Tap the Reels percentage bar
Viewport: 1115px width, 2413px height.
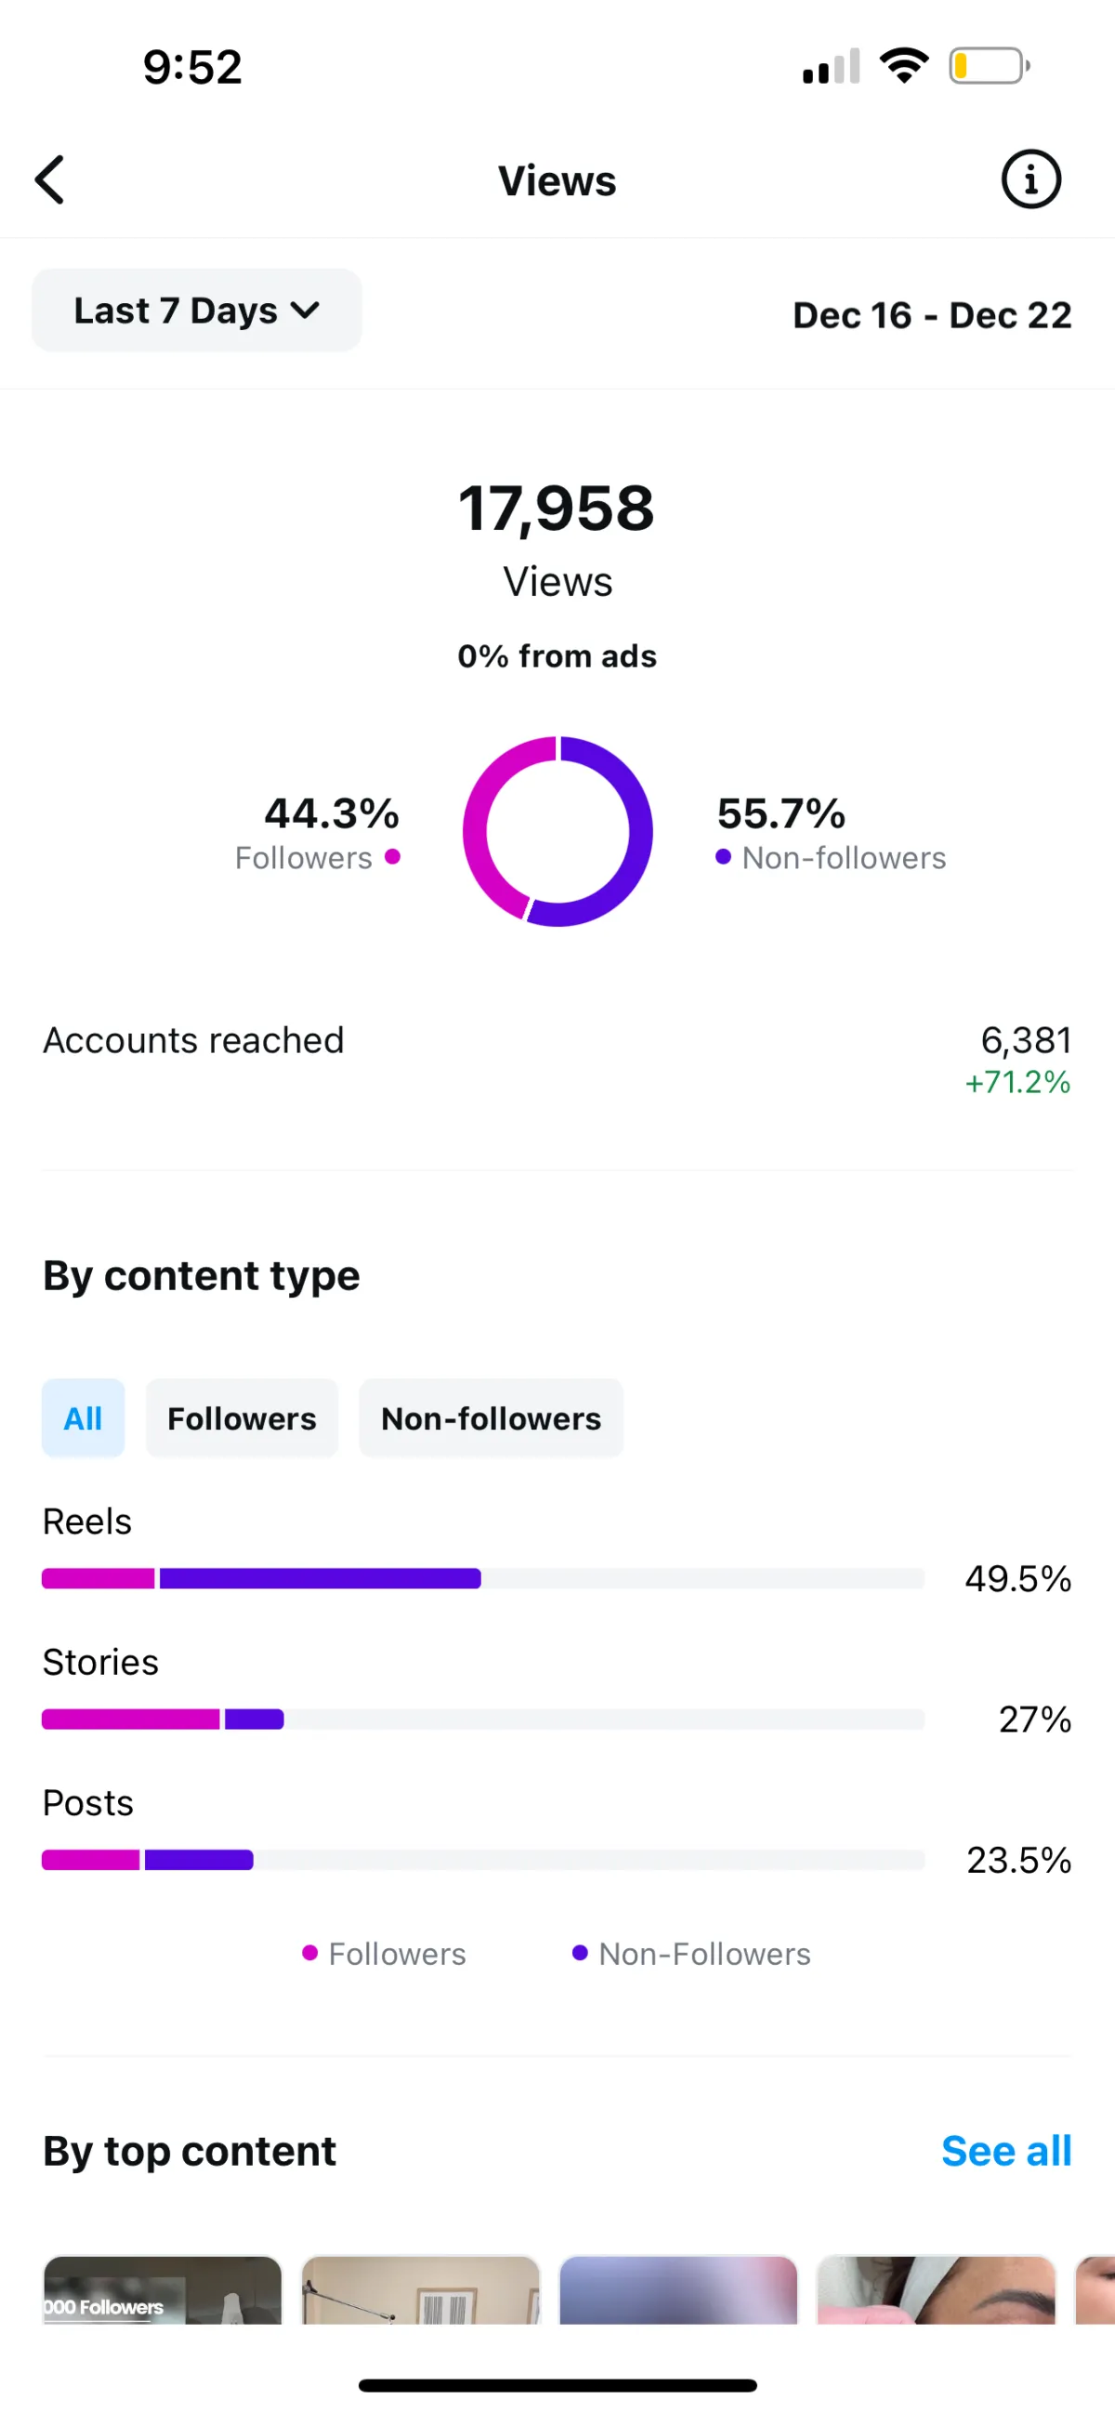482,1578
